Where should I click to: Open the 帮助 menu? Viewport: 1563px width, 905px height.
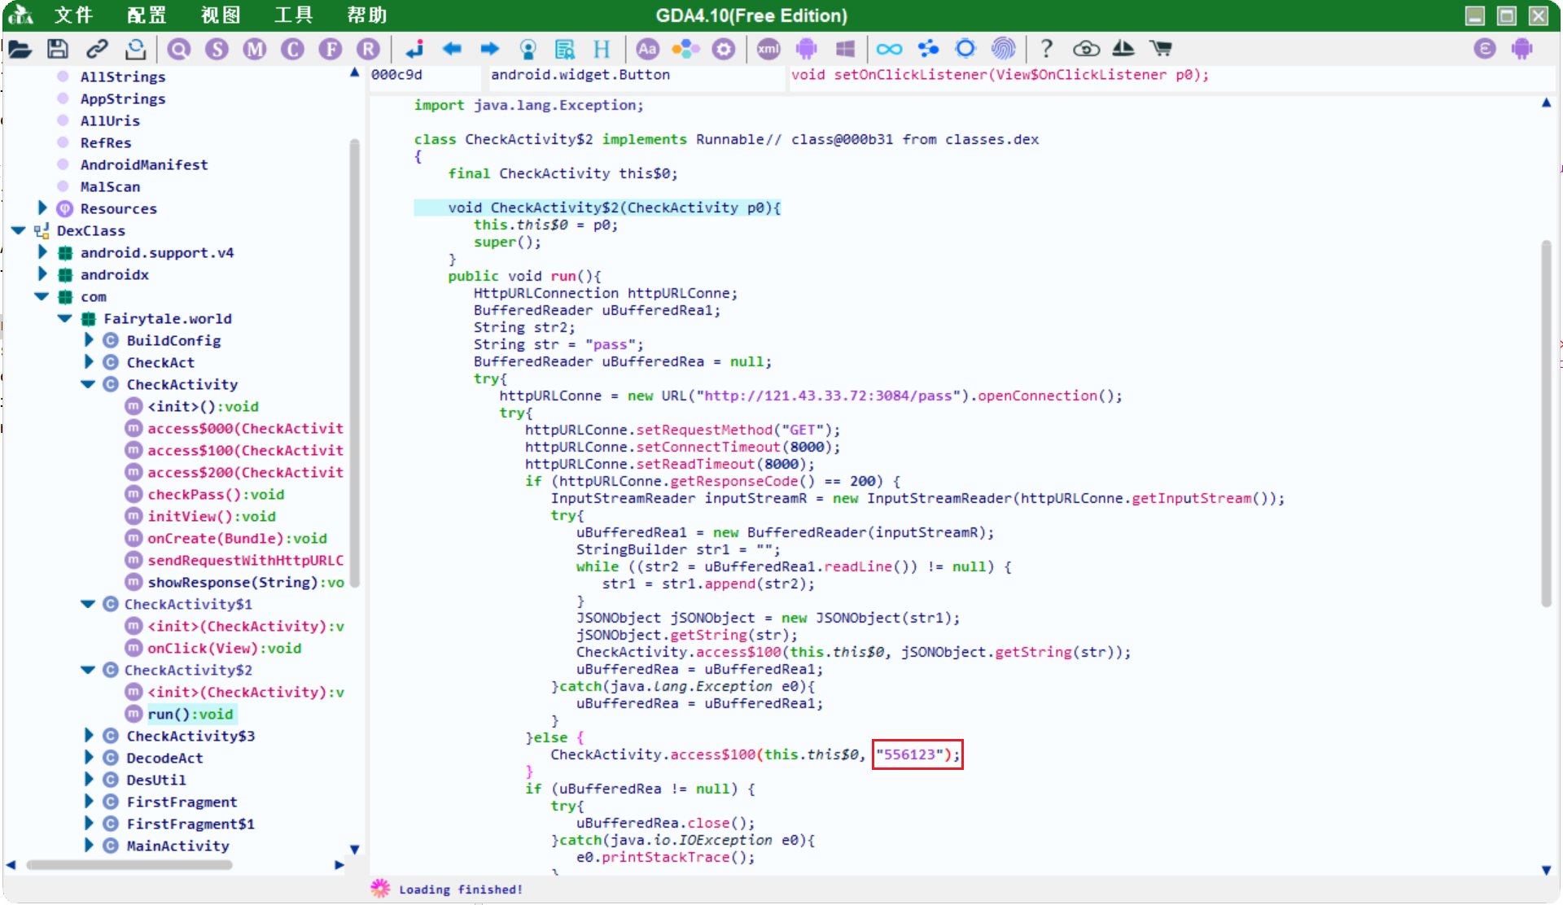point(367,15)
